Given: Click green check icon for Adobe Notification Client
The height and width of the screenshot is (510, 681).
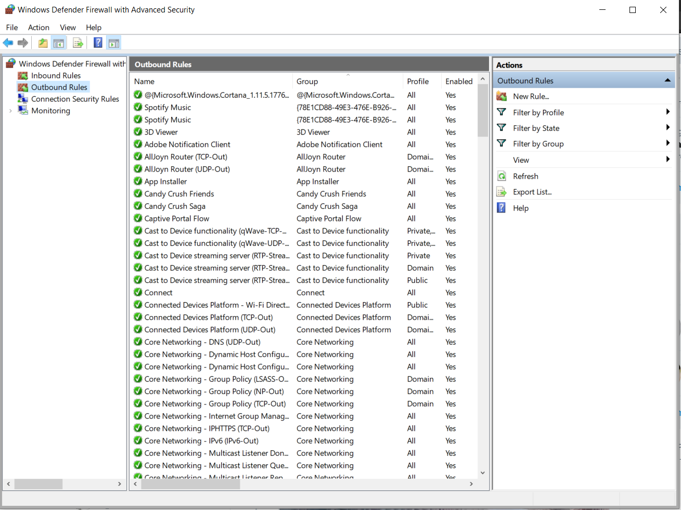Looking at the screenshot, I should click(x=138, y=144).
